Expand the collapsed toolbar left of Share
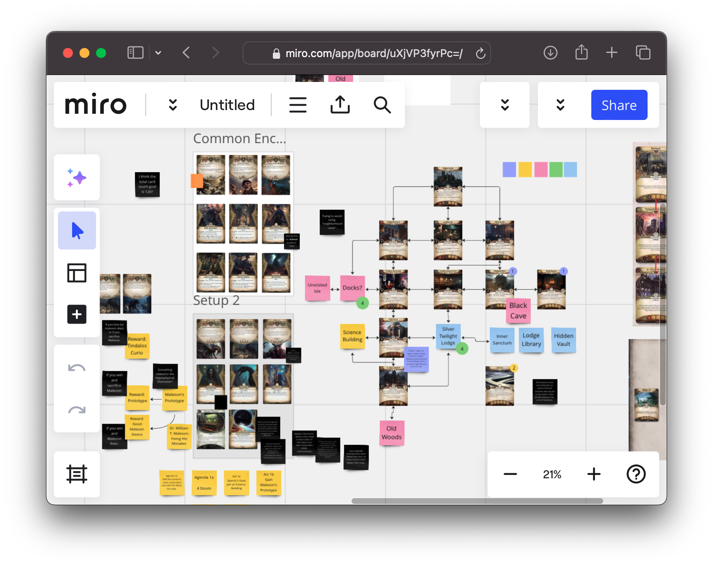This screenshot has width=713, height=566. pyautogui.click(x=560, y=105)
